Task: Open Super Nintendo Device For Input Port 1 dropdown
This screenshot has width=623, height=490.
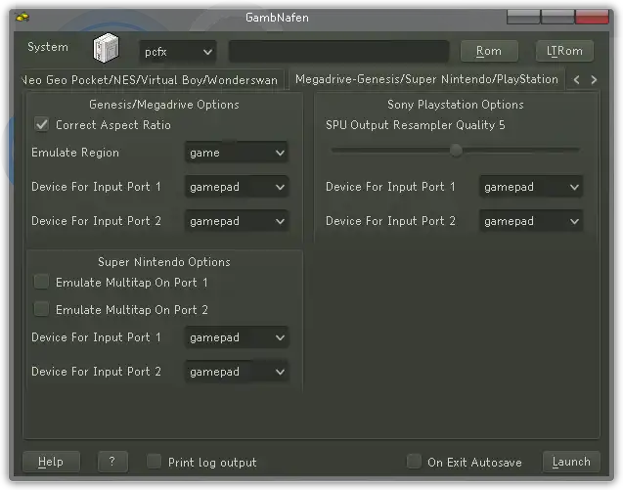Action: click(x=237, y=337)
